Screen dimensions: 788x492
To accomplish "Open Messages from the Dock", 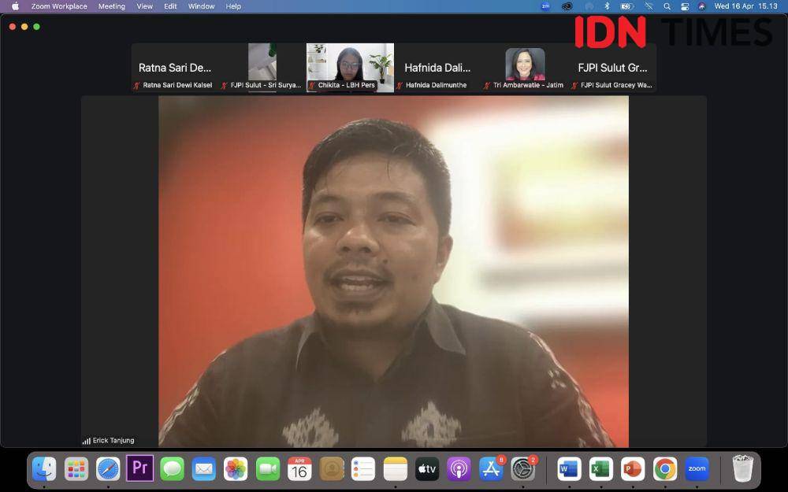I will point(172,469).
